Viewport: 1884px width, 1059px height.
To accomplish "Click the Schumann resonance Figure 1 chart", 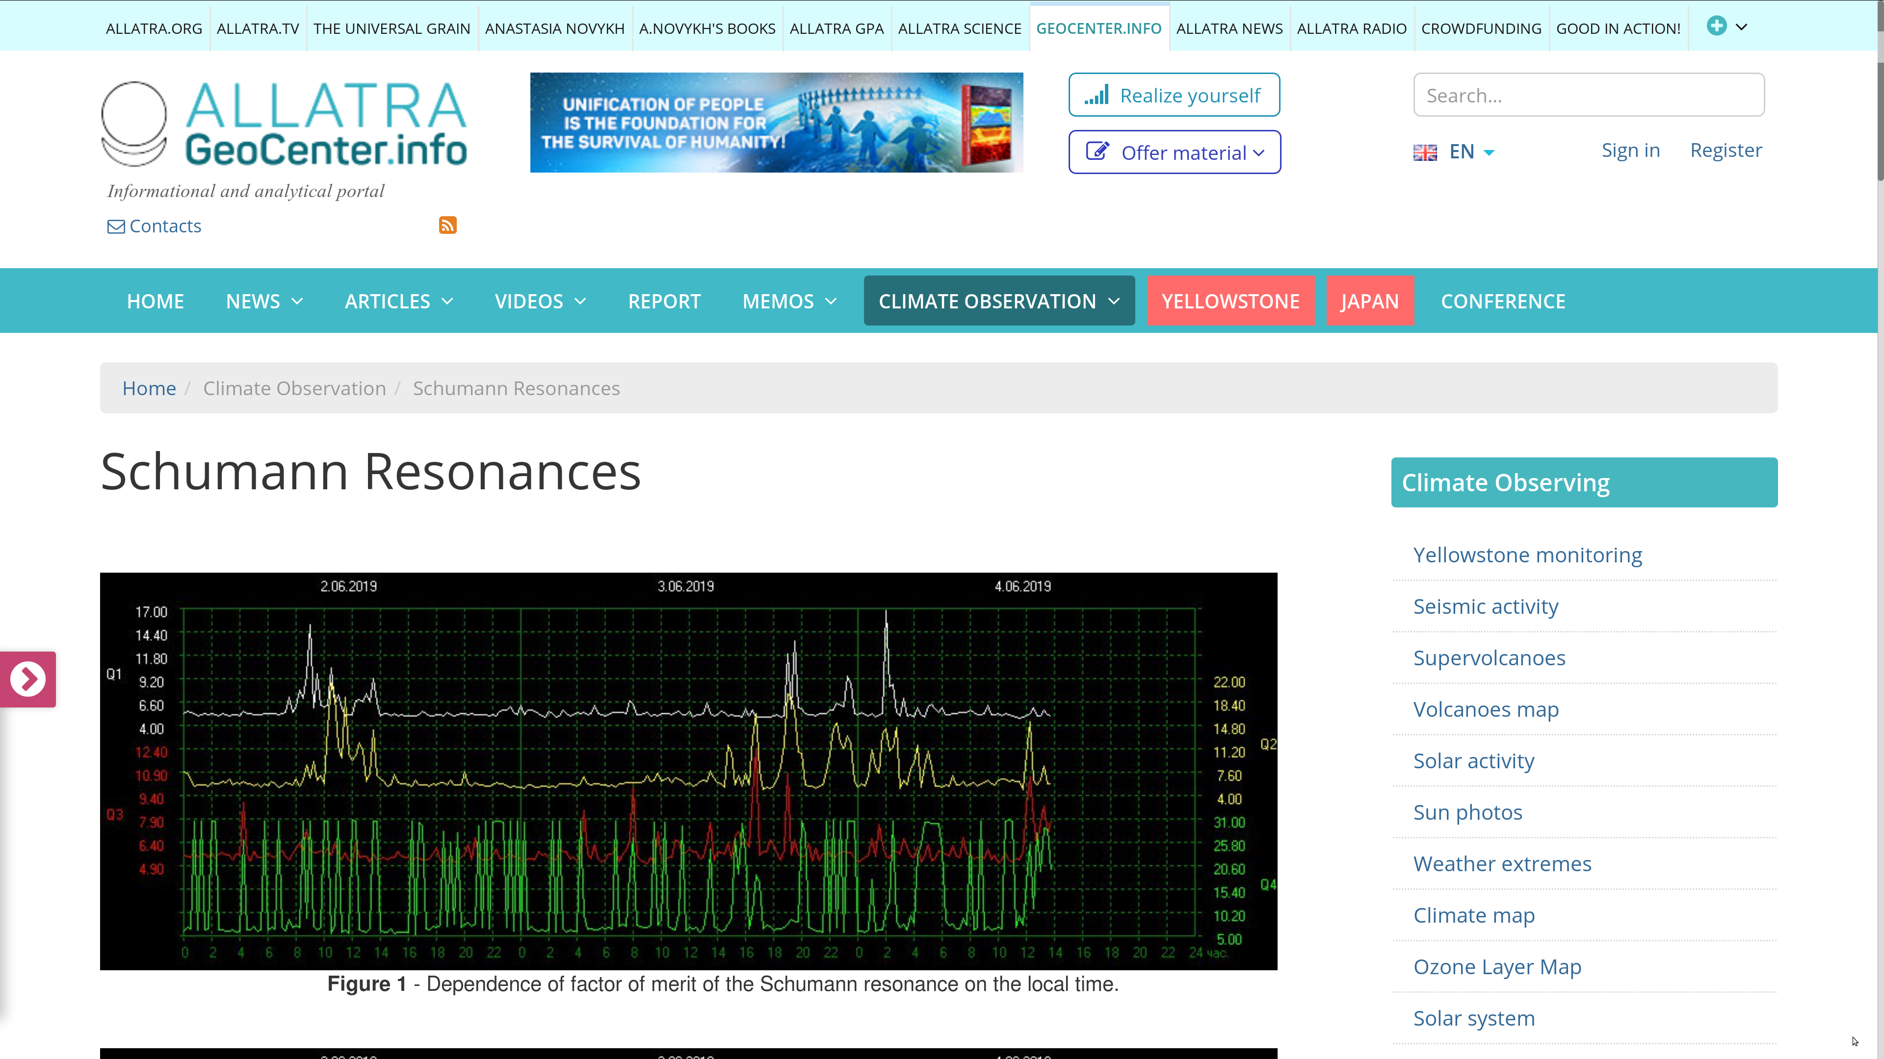I will point(688,771).
